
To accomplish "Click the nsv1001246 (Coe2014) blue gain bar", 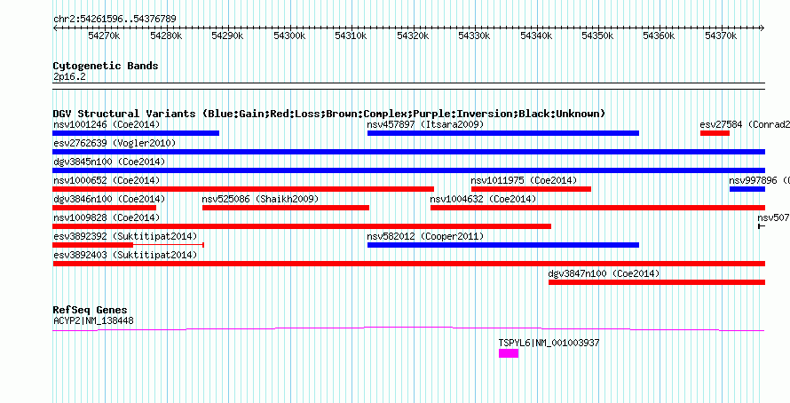I will click(136, 133).
